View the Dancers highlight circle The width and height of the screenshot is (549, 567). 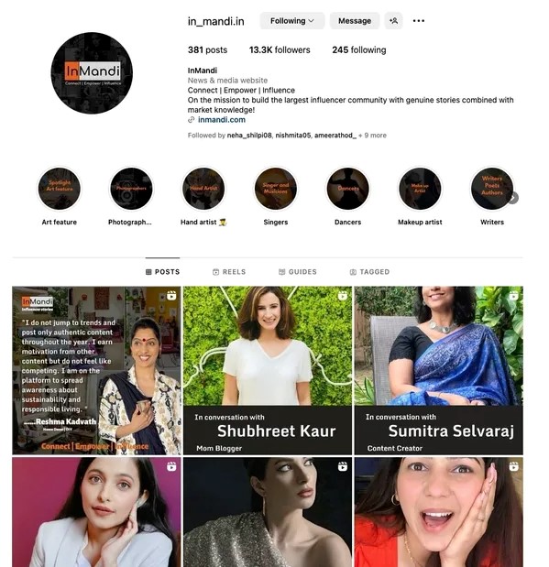pyautogui.click(x=347, y=189)
